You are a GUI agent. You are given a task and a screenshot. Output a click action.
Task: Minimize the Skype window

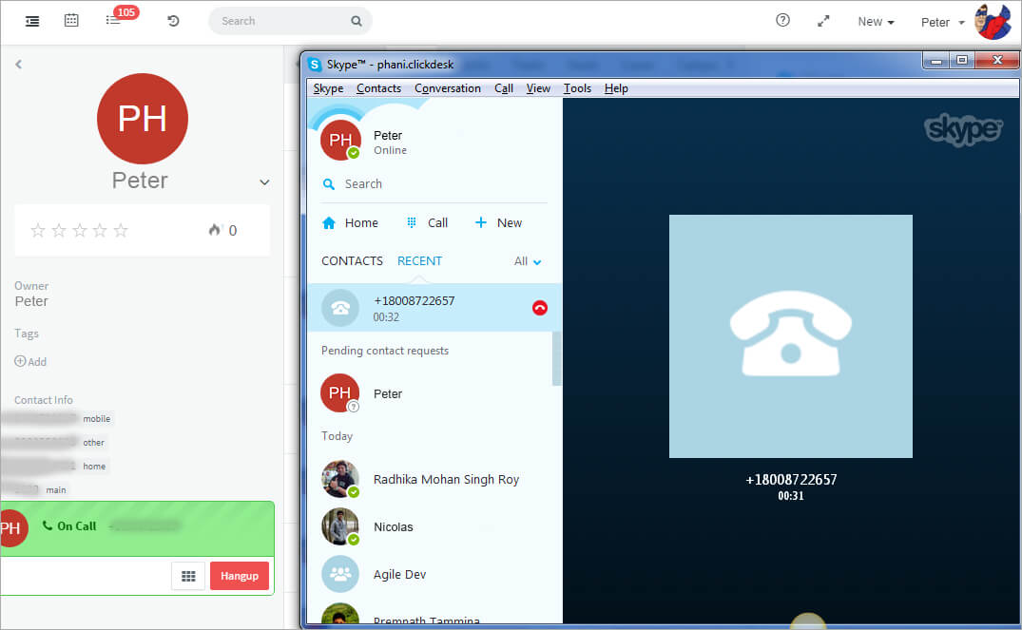pyautogui.click(x=936, y=61)
